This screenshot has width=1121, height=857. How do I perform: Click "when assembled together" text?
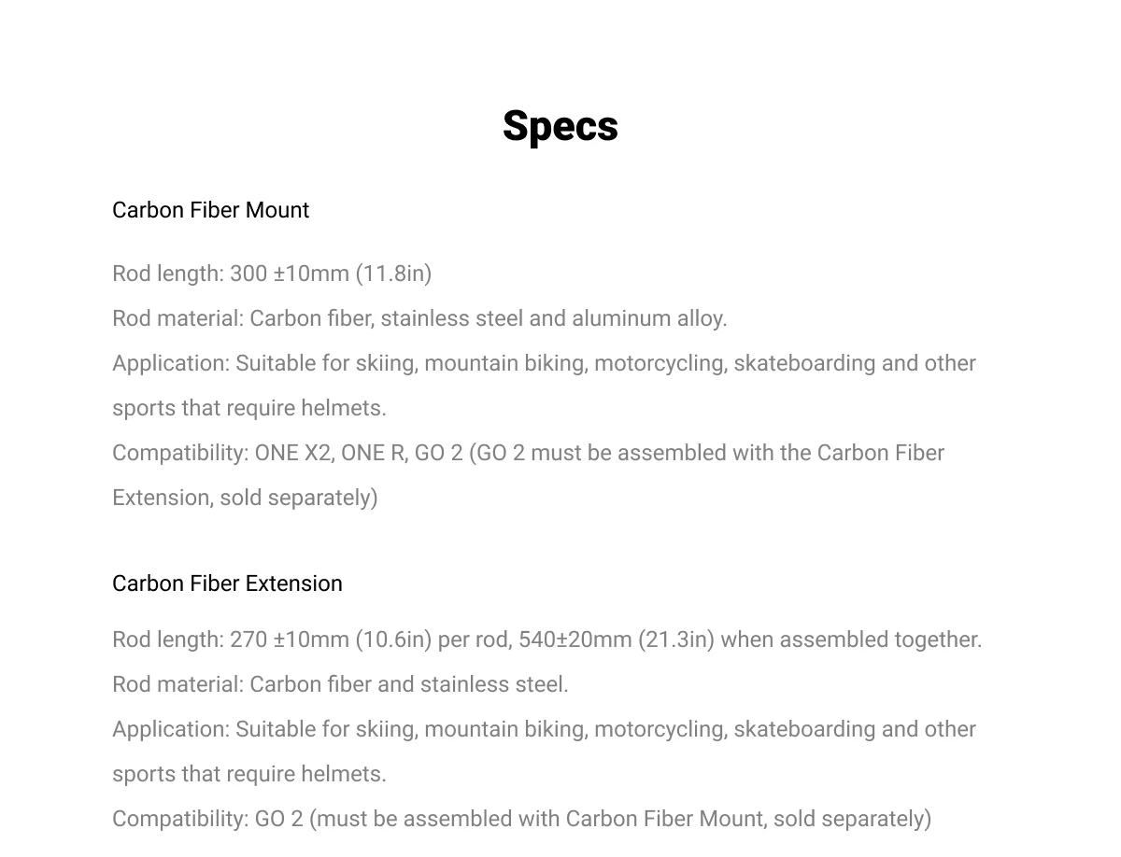(x=851, y=639)
